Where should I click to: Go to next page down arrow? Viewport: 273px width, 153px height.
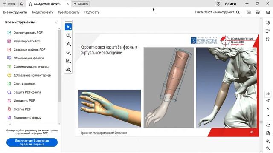(268, 116)
